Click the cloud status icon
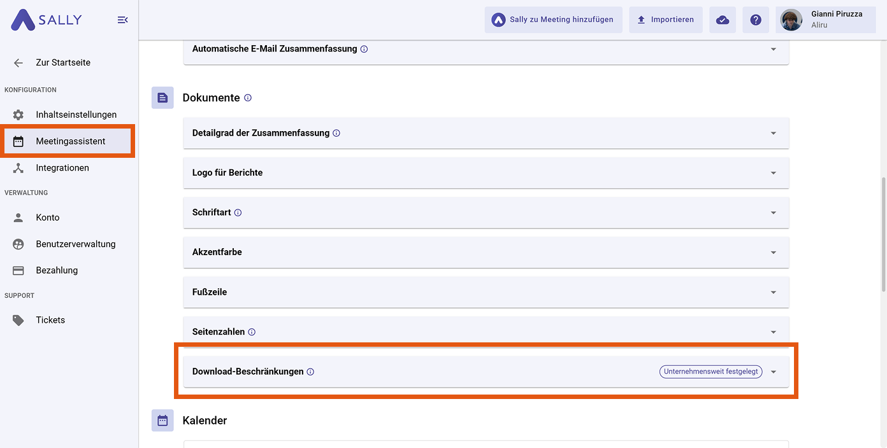This screenshot has width=887, height=448. point(723,20)
